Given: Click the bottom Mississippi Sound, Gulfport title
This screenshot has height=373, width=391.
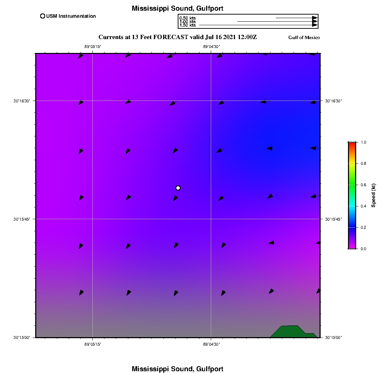Looking at the screenshot, I should tap(177, 369).
